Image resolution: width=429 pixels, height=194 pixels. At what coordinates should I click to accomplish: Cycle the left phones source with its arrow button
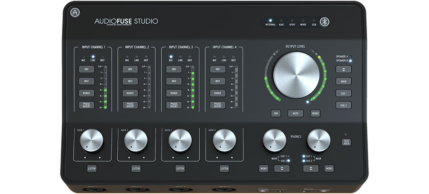pos(282,168)
